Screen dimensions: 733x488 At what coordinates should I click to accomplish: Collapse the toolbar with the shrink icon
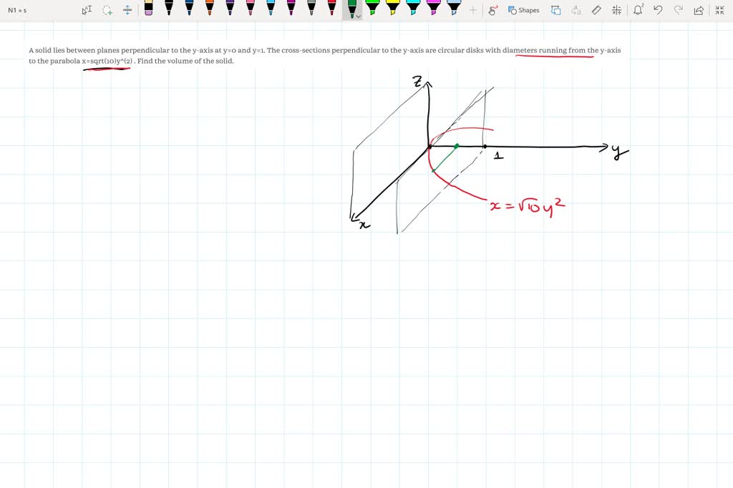pyautogui.click(x=720, y=10)
